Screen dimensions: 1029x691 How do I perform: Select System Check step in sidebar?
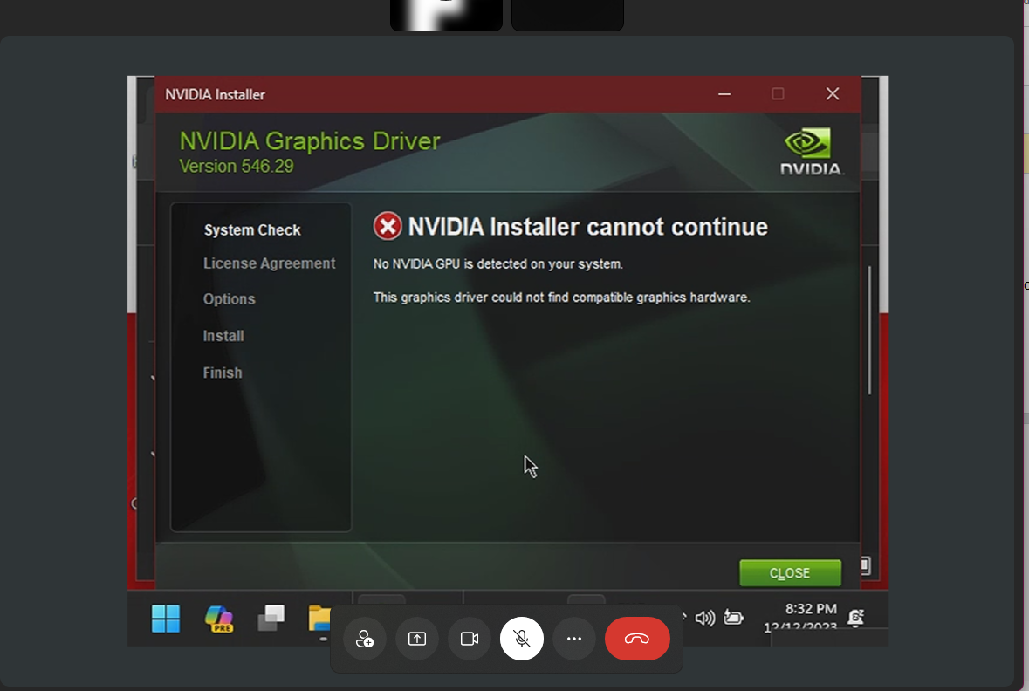pos(252,230)
